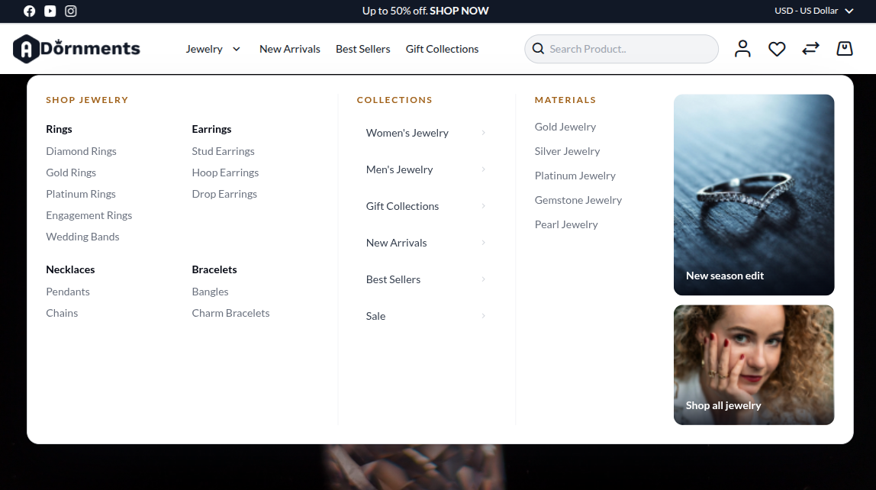Click SHOP NOW promo link

[459, 11]
